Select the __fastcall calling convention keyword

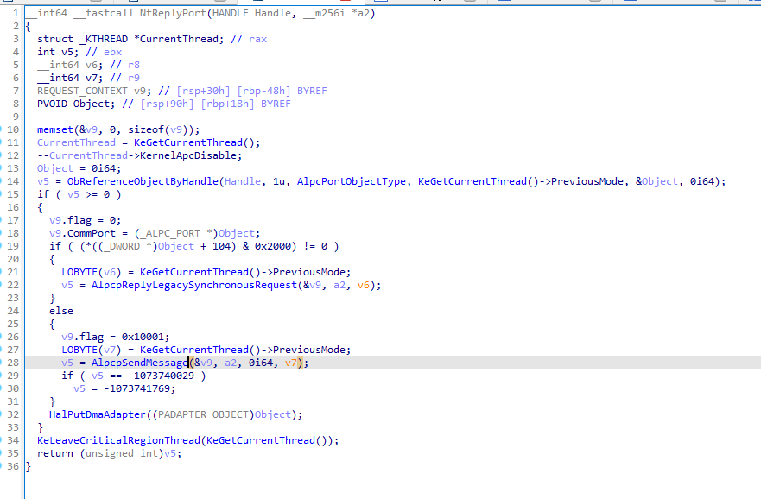pos(104,13)
